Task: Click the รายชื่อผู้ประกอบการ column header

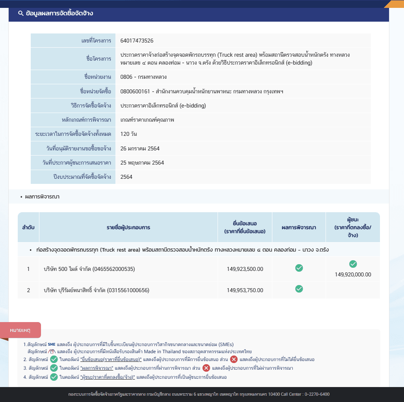Action: point(128,227)
